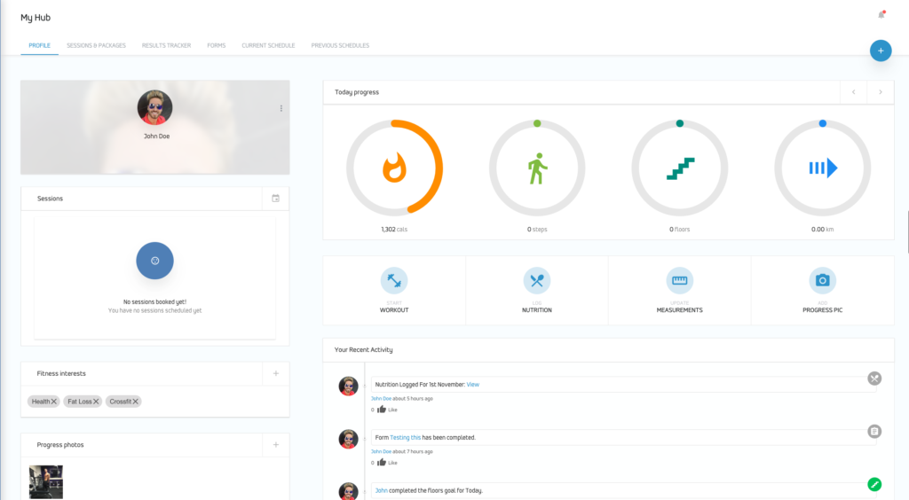This screenshot has width=909, height=500.
Task: Click the 0 steps value
Action: pos(537,229)
